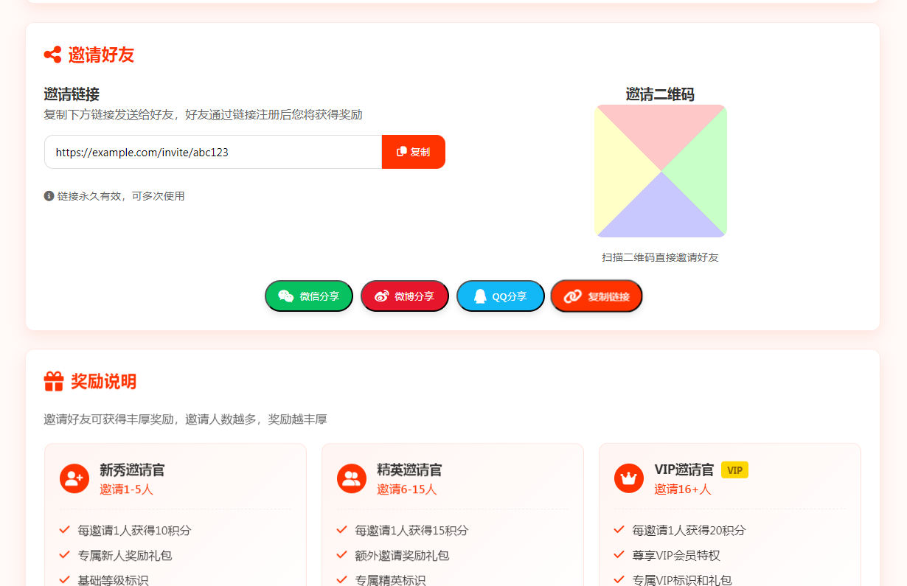Screen dimensions: 907x586
Task: Click the gift icon next to 奖励说明
Action: click(51, 383)
